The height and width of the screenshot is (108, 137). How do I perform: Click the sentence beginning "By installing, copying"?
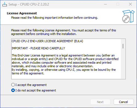pos(64,72)
